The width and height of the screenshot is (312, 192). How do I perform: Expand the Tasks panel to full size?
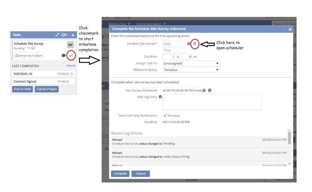tap(57, 34)
